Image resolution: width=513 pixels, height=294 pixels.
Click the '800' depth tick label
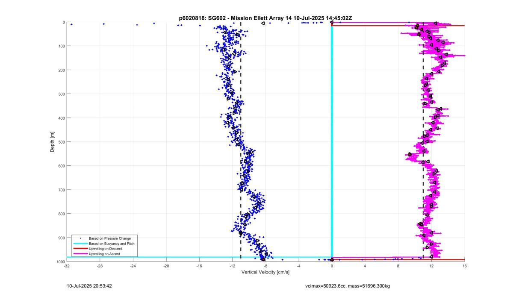coord(61,214)
